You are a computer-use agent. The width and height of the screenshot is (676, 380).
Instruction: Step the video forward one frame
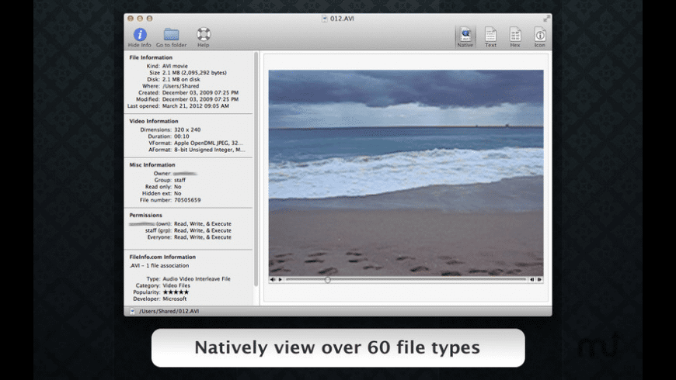click(x=539, y=280)
